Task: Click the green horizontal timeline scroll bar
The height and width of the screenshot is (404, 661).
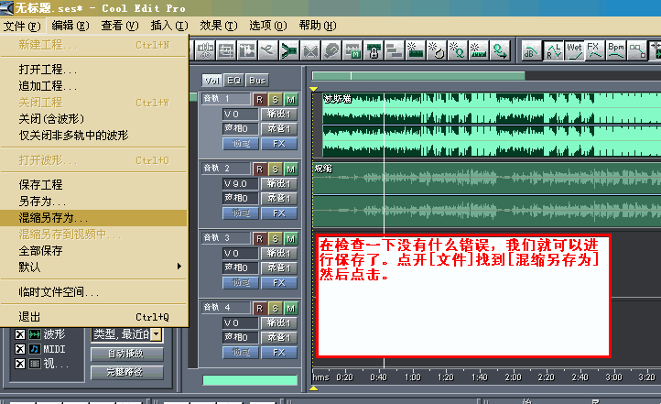Action: click(x=418, y=76)
